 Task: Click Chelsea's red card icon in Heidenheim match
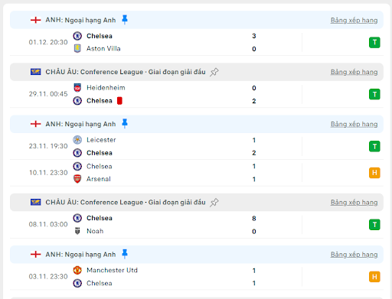tap(119, 101)
